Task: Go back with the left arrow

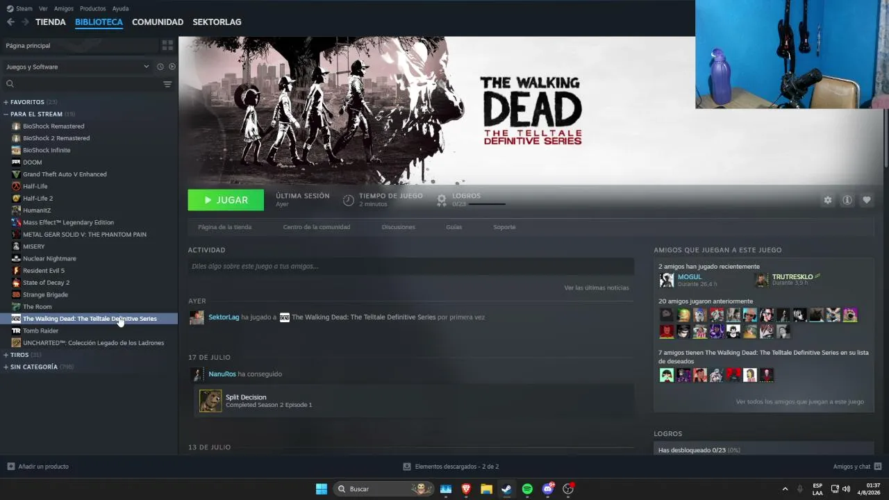Action: click(x=10, y=22)
